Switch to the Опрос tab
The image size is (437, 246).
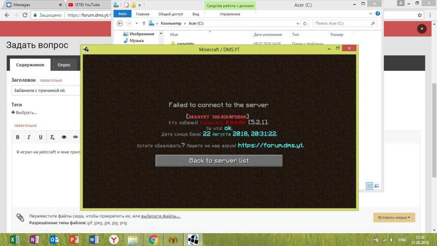pos(64,65)
